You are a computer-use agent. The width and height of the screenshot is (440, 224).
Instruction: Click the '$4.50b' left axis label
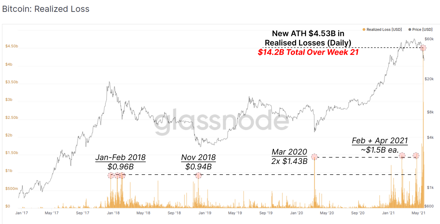coord(12,46)
